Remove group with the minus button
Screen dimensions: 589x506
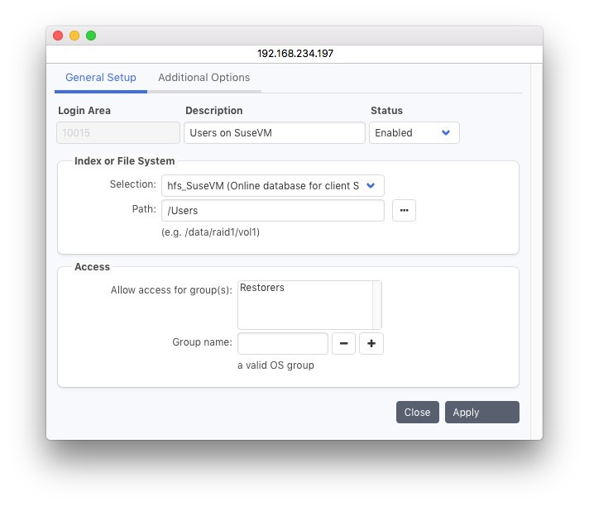coord(343,344)
